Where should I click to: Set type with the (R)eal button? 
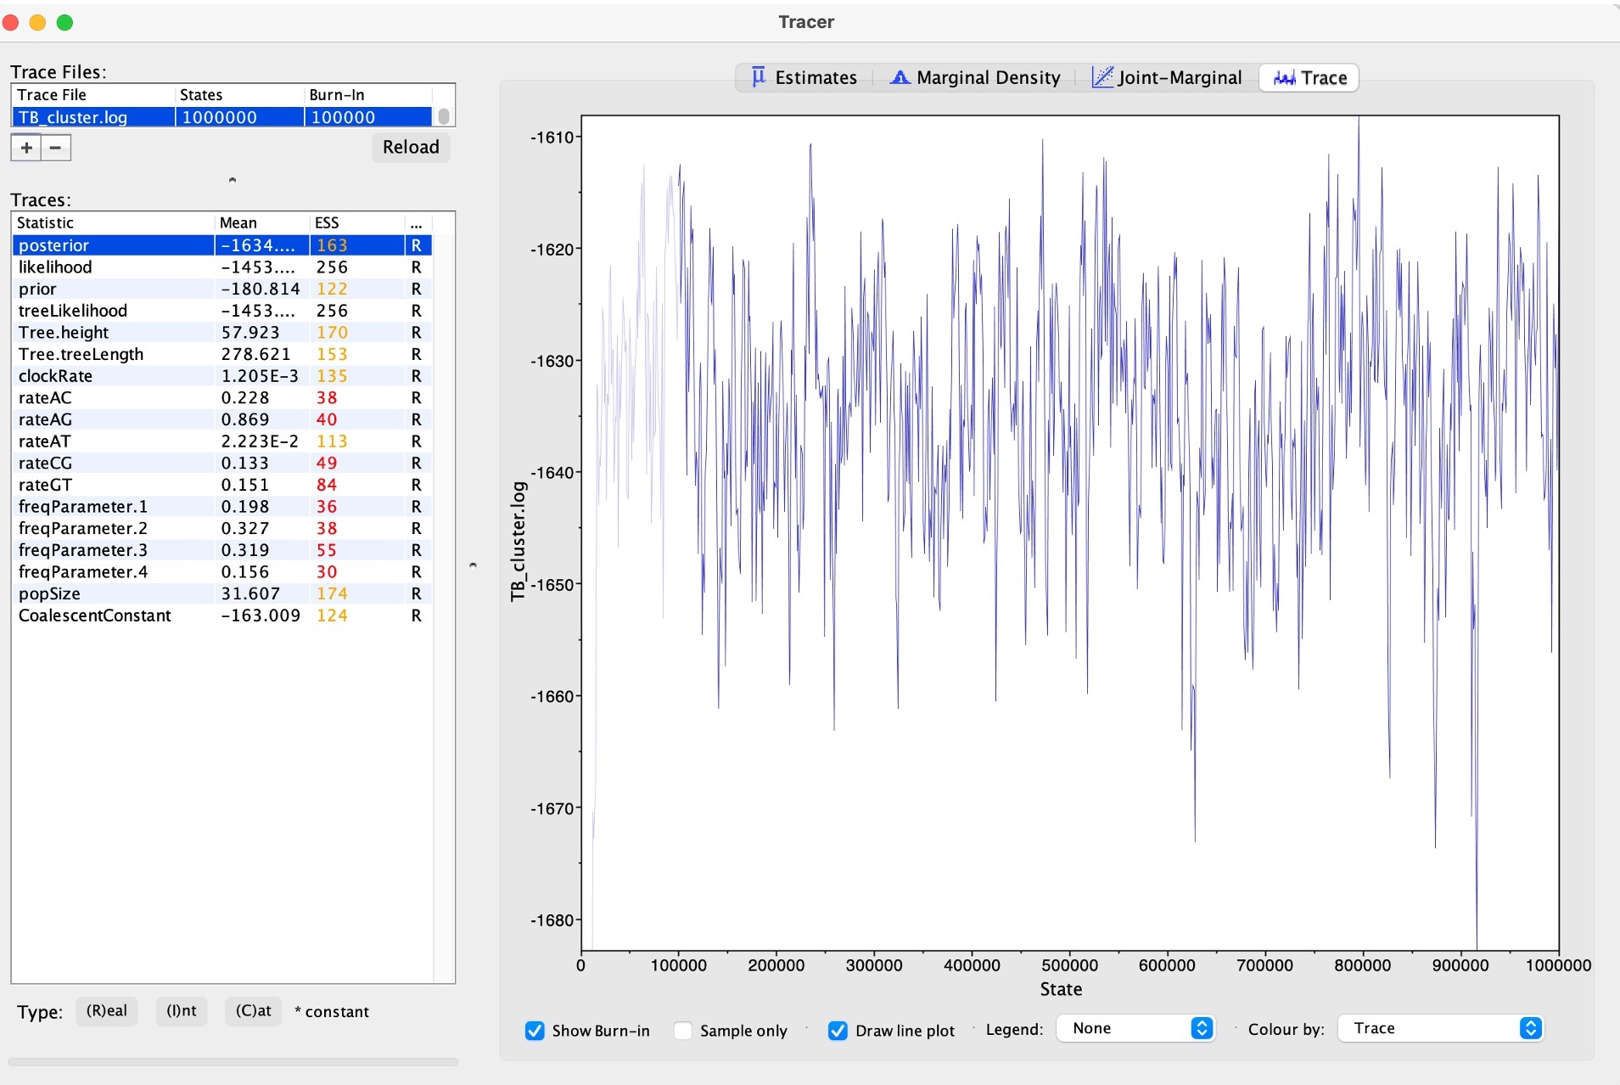pos(107,1011)
